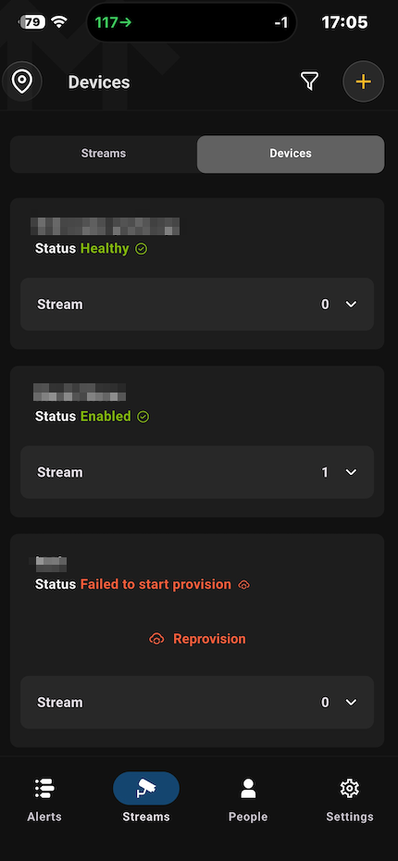
Task: Tap the Healthy status checkmark icon
Action: tap(142, 249)
